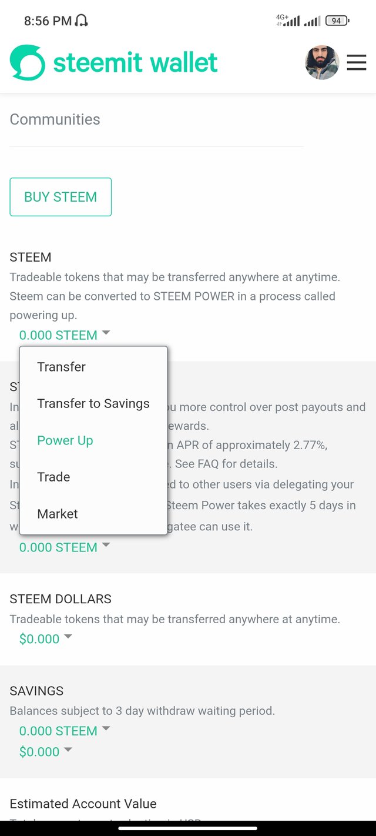Image resolution: width=376 pixels, height=836 pixels.
Task: Click the Steemit logo icon
Action: pyautogui.click(x=28, y=62)
